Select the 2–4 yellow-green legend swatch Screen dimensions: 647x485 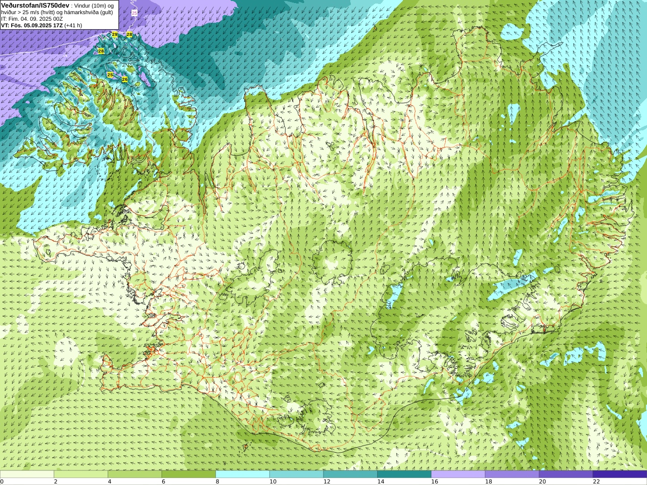tap(81, 474)
